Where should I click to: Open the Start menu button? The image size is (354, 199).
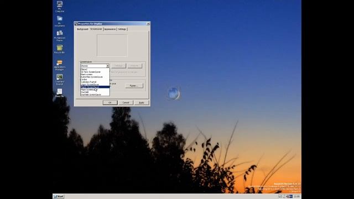(x=59, y=197)
